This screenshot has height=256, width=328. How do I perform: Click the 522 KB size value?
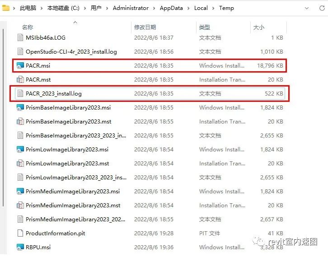(x=274, y=93)
